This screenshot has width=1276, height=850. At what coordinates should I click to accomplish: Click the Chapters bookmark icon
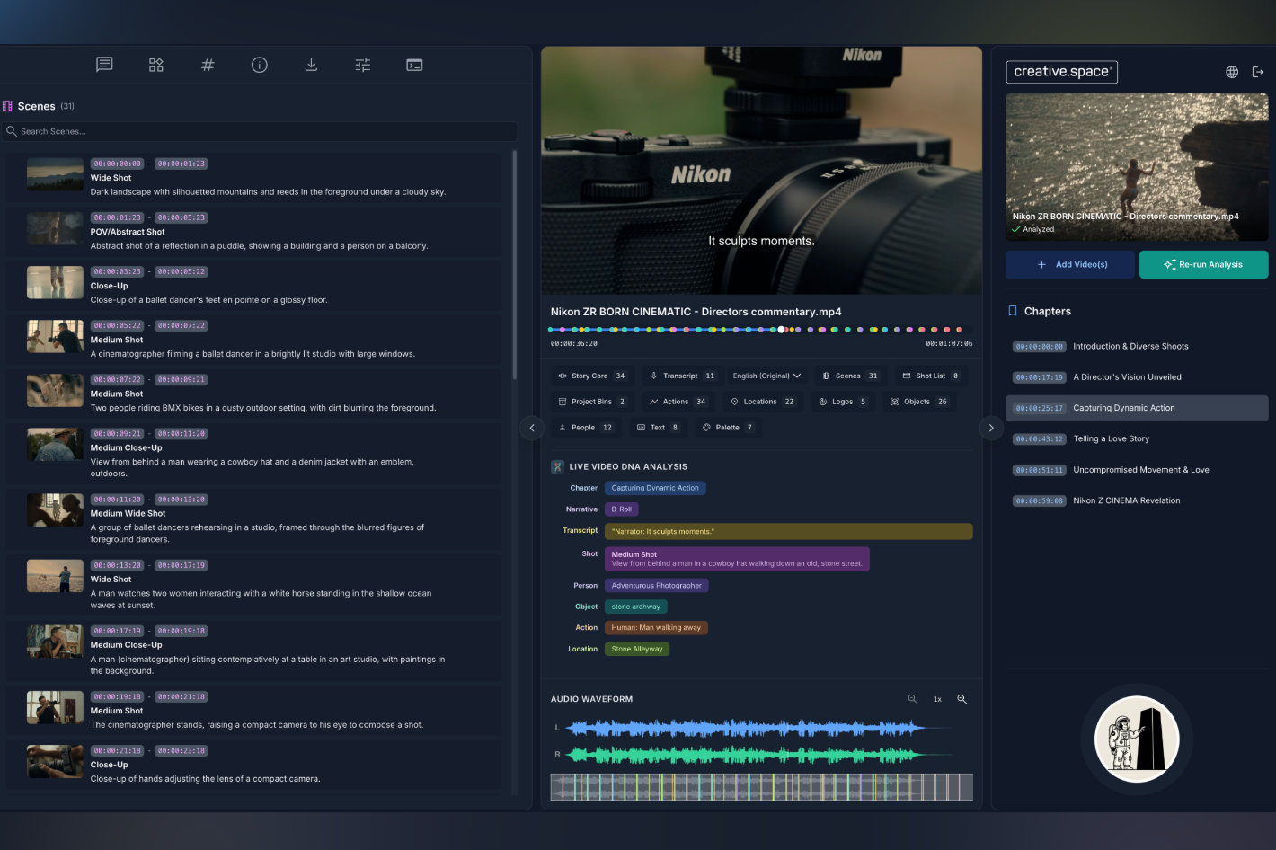[1013, 311]
